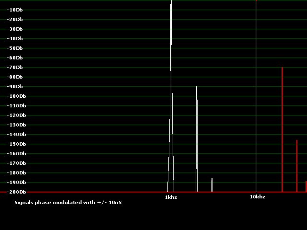Click the 10khz frequency label
307x230 pixels.
tap(258, 197)
